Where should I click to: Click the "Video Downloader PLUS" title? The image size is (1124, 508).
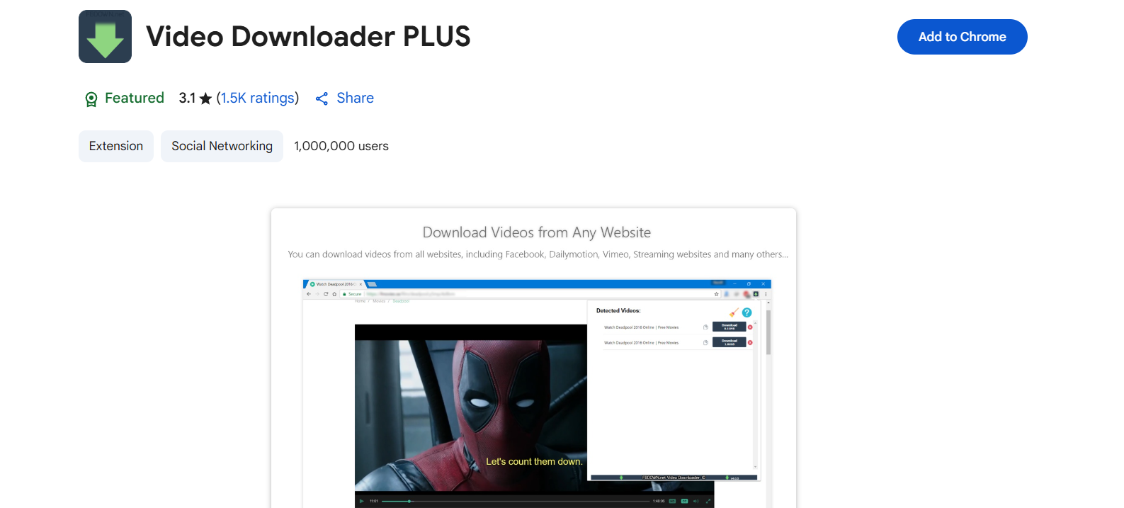click(x=308, y=36)
